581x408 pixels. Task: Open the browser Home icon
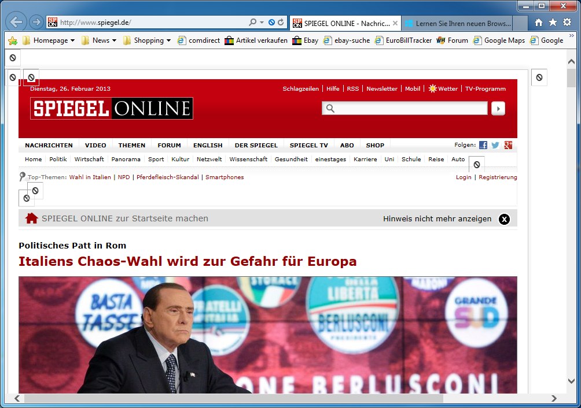539,23
